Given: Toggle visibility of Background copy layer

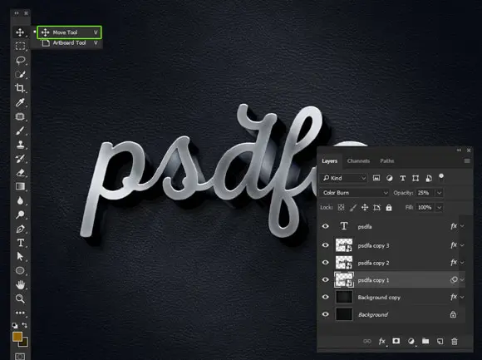Looking at the screenshot, I should click(x=325, y=297).
